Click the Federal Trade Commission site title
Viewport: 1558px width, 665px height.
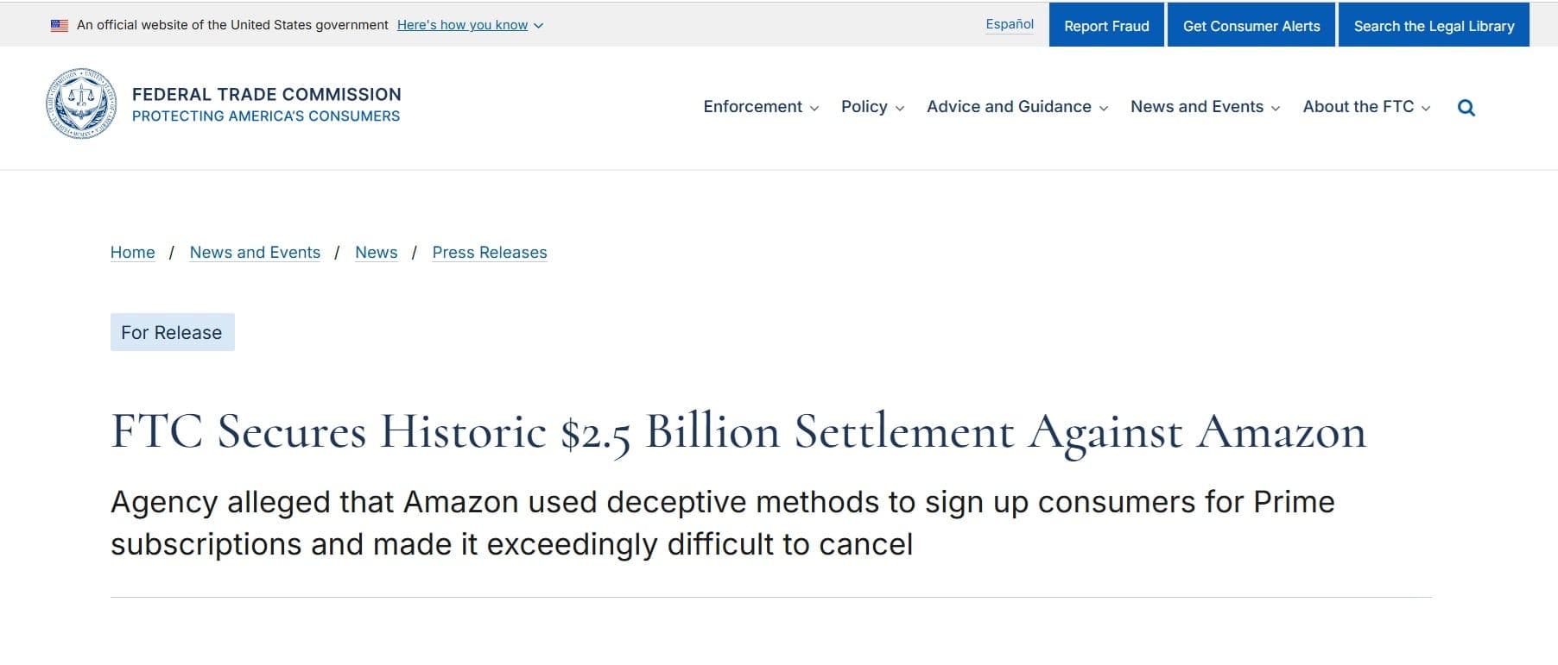(266, 95)
